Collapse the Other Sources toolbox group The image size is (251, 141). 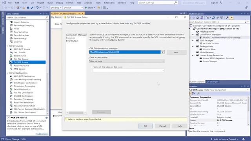8,46
